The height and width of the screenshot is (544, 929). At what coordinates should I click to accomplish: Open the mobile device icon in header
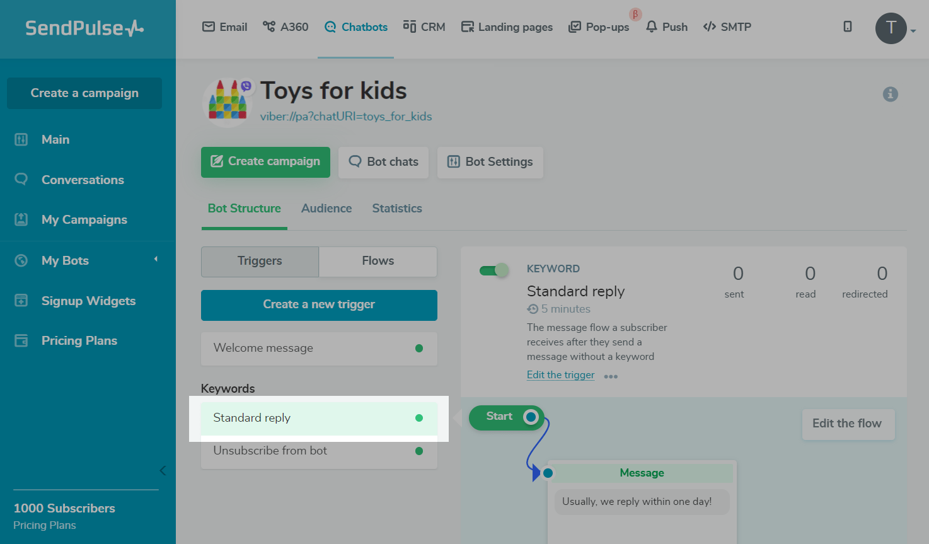(848, 26)
